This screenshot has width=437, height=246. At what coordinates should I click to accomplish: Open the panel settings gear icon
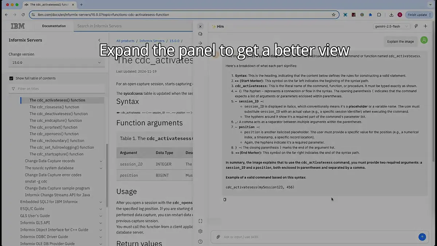point(200,231)
